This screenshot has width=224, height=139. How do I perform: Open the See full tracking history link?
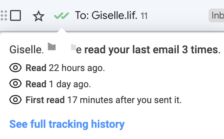[67, 124]
